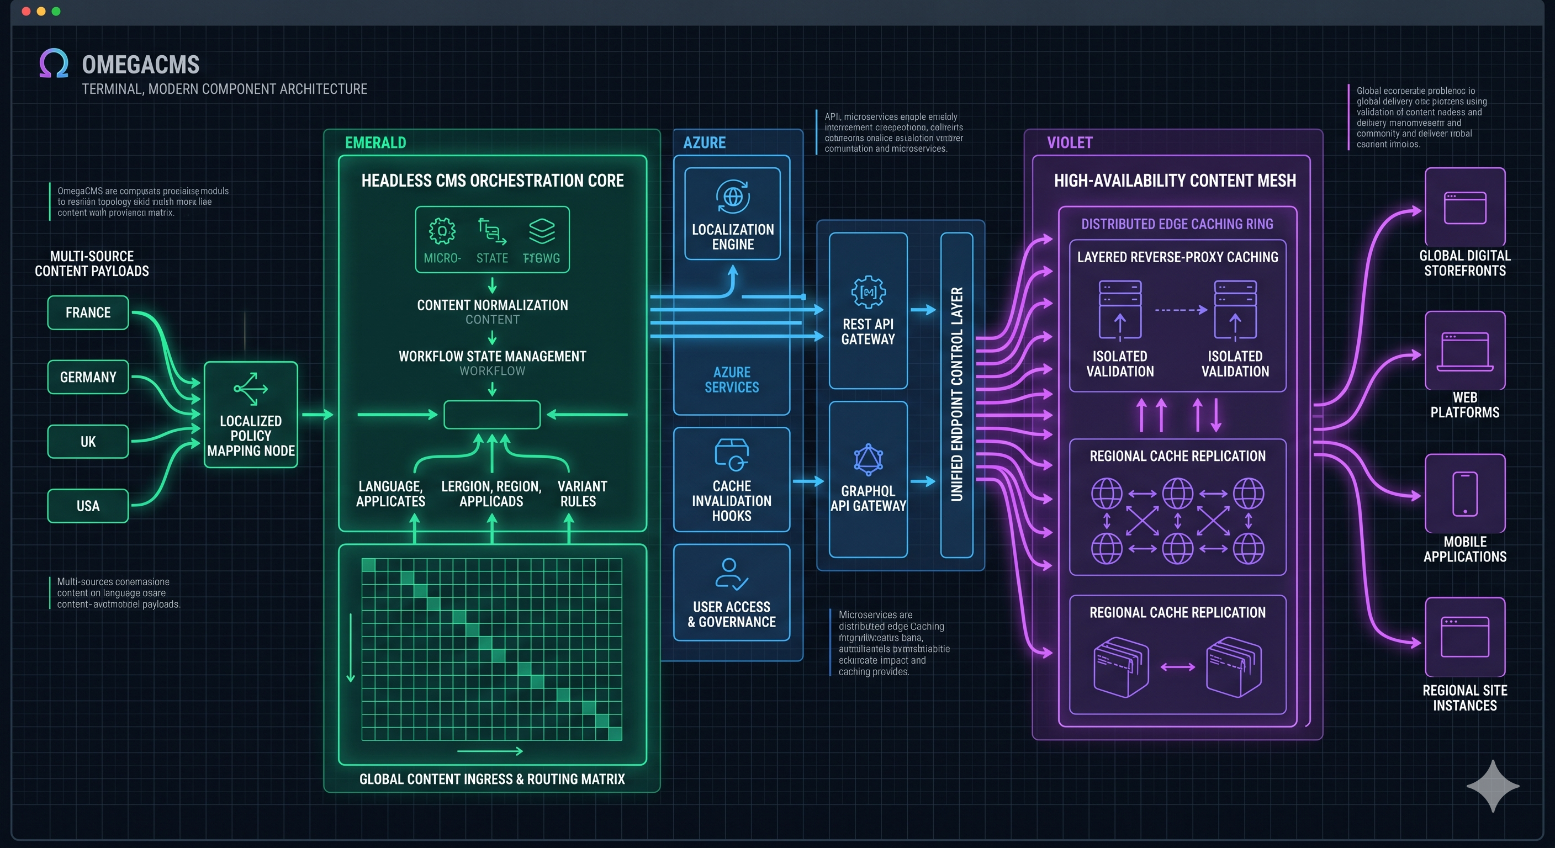Click the Variant Rules label
This screenshot has height=848, width=1555.
581,494
